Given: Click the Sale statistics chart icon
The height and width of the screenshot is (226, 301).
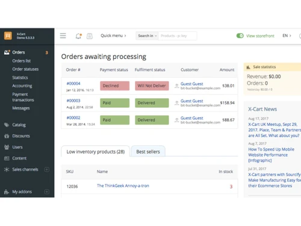Looking at the screenshot, I should coord(248,67).
